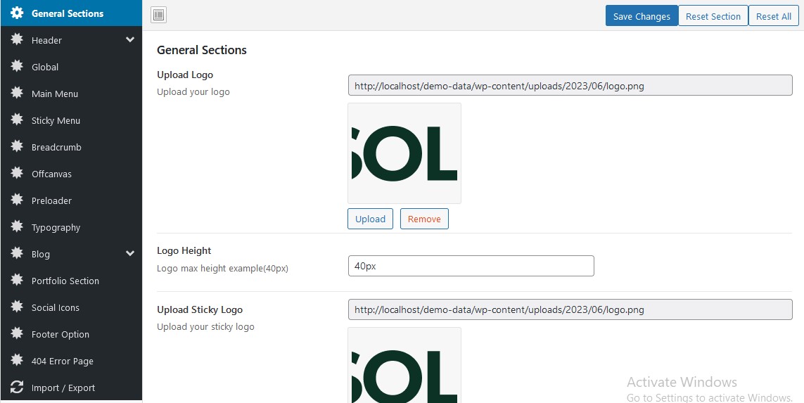Click the refresh icon beside Import / Export

pyautogui.click(x=17, y=388)
